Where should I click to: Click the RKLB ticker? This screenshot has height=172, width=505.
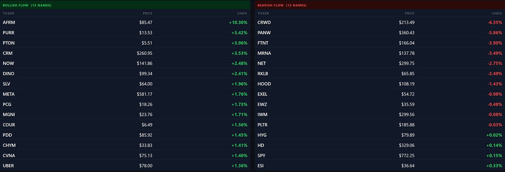(263, 73)
